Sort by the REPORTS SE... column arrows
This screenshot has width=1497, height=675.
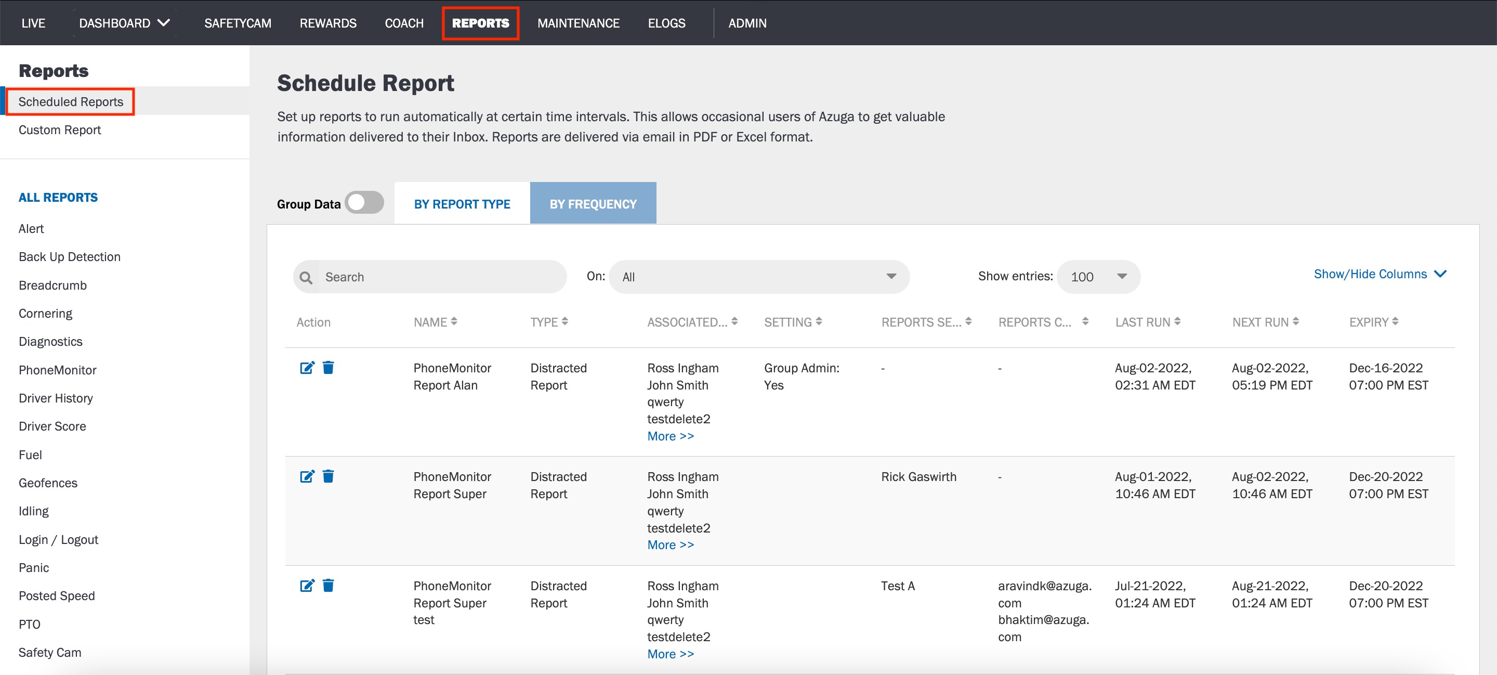tap(968, 321)
